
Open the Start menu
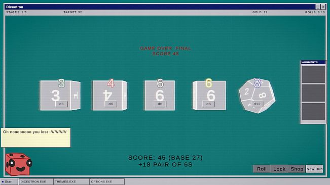tap(9, 181)
